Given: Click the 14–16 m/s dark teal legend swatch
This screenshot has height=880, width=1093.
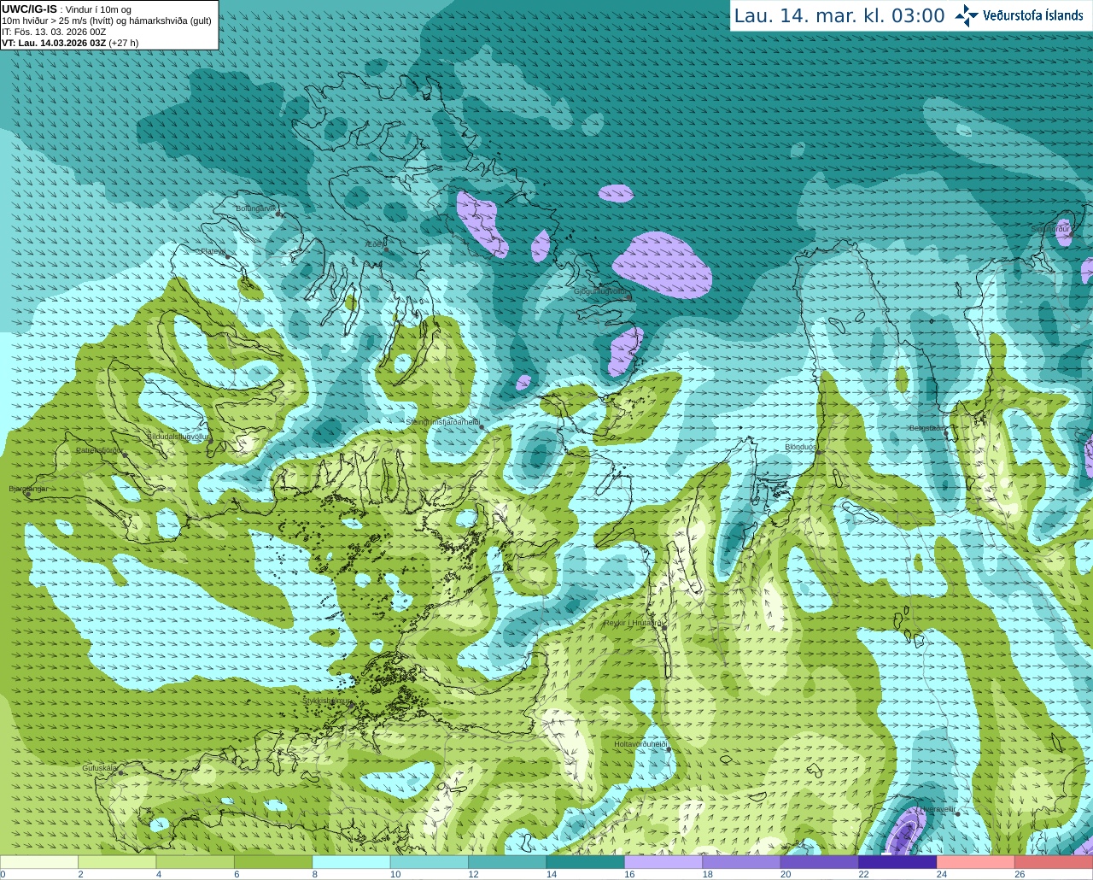Looking at the screenshot, I should point(586,862).
